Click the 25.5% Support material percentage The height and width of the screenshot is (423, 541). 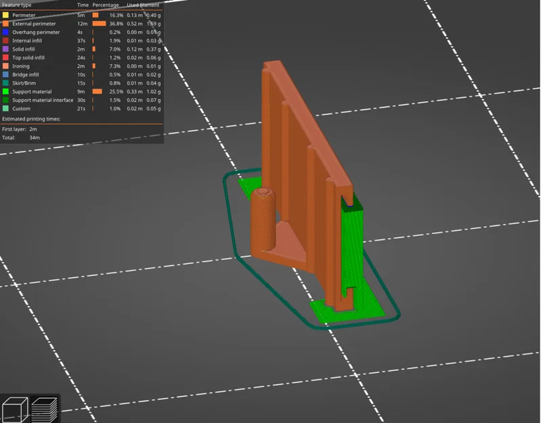pyautogui.click(x=116, y=91)
